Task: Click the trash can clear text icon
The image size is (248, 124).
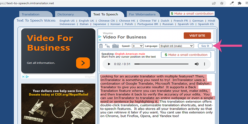Action: (101, 46)
